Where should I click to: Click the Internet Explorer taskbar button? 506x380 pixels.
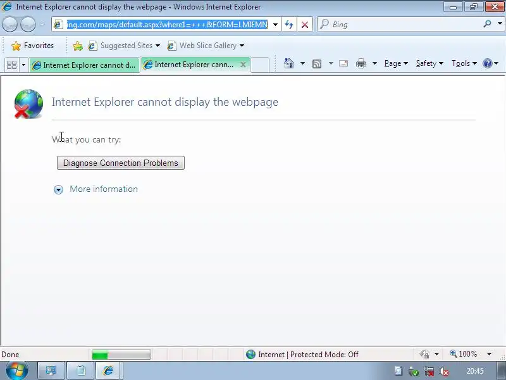tap(108, 370)
